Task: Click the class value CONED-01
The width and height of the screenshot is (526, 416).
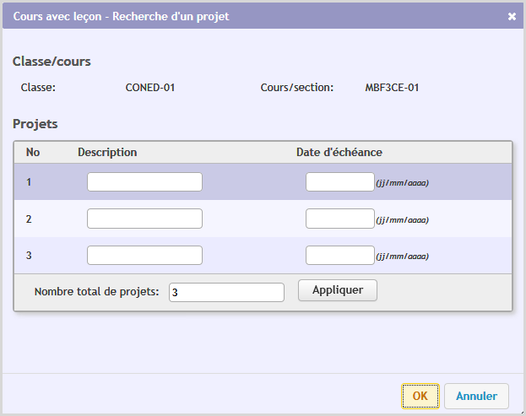Action: click(150, 87)
